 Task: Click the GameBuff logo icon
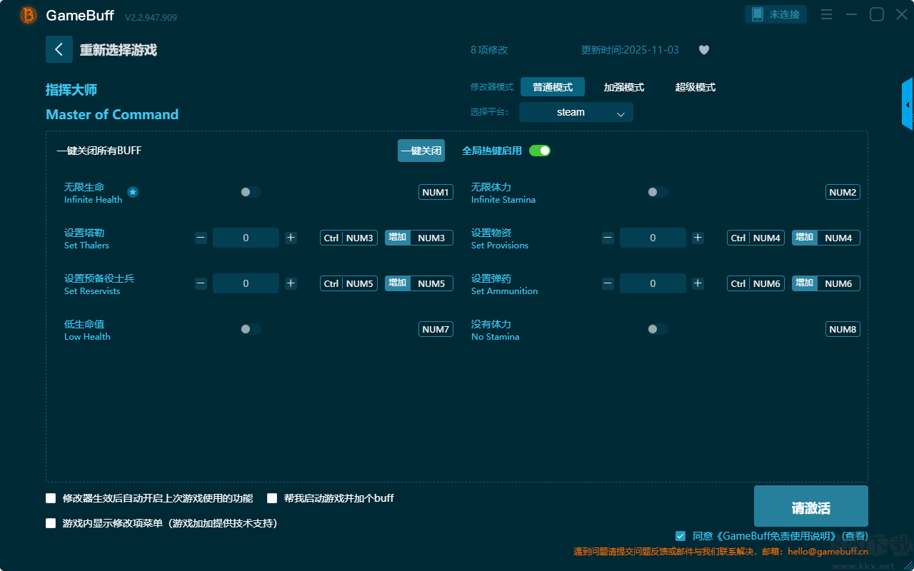tap(29, 15)
